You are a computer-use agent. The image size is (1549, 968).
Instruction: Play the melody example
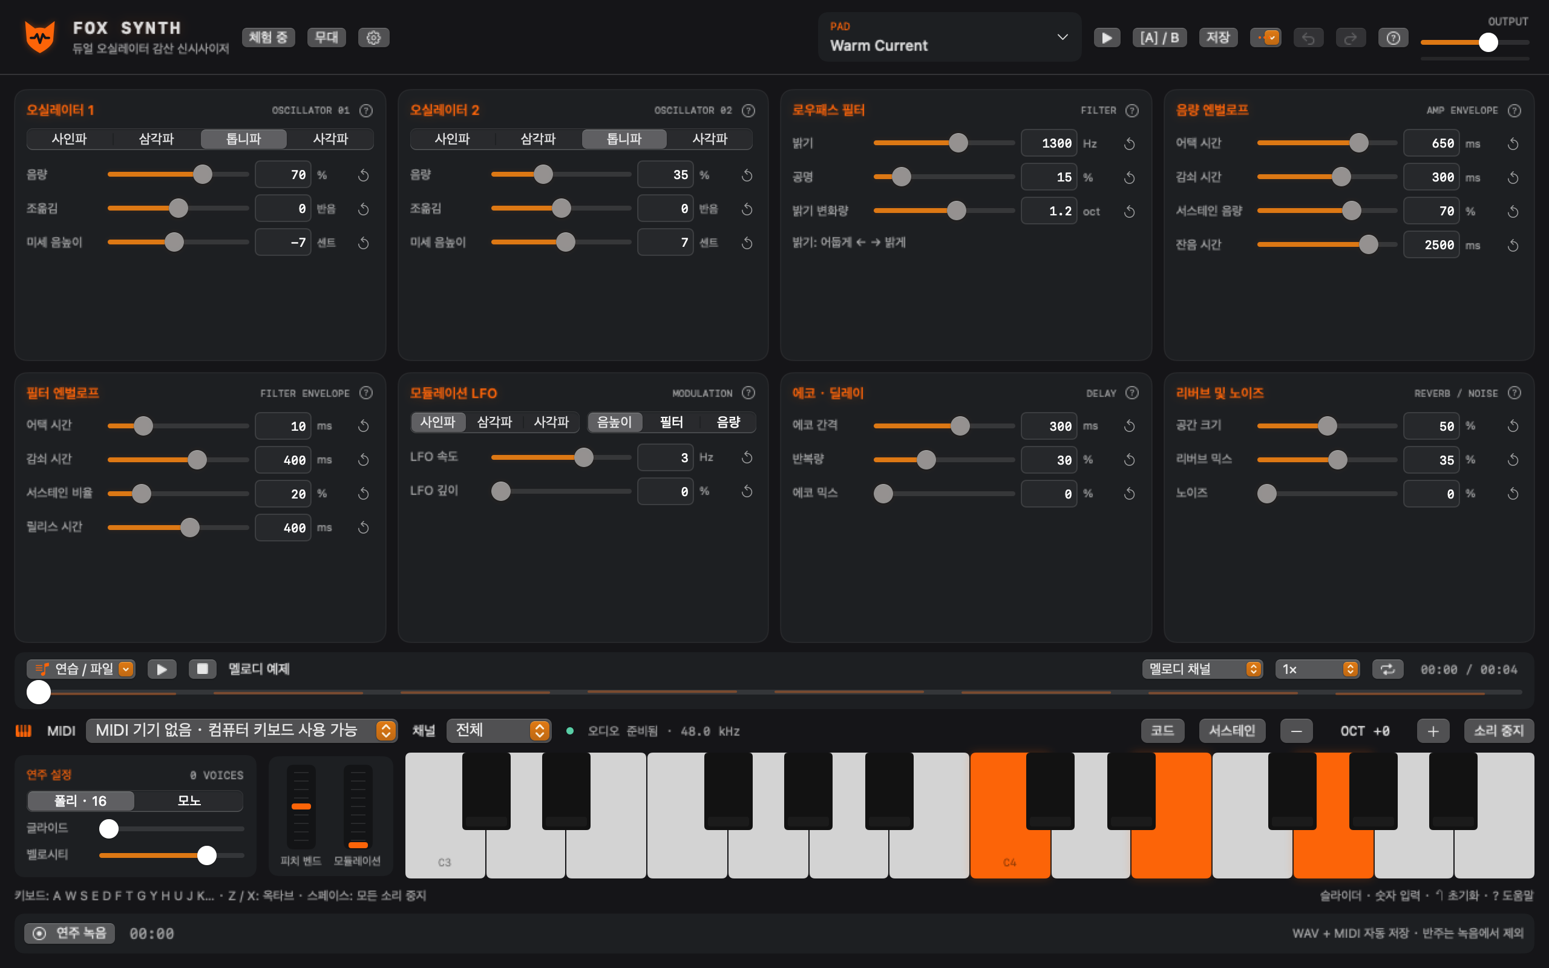162,669
